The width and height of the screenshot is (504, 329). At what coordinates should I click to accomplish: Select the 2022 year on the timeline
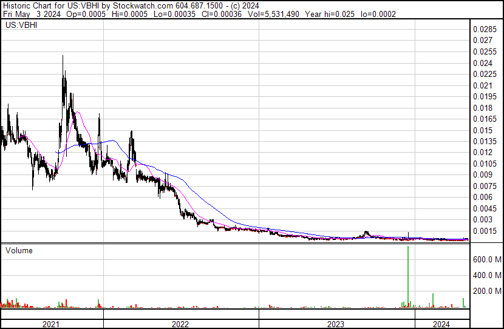180,324
